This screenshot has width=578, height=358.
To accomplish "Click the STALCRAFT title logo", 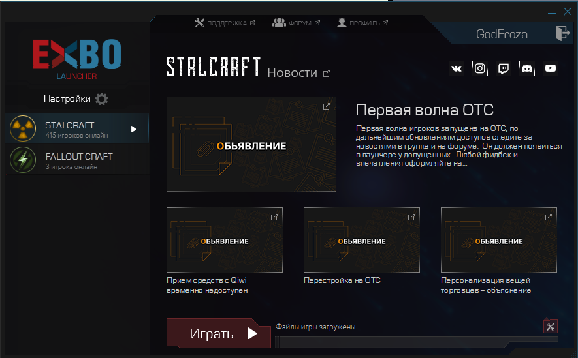I will [x=214, y=67].
